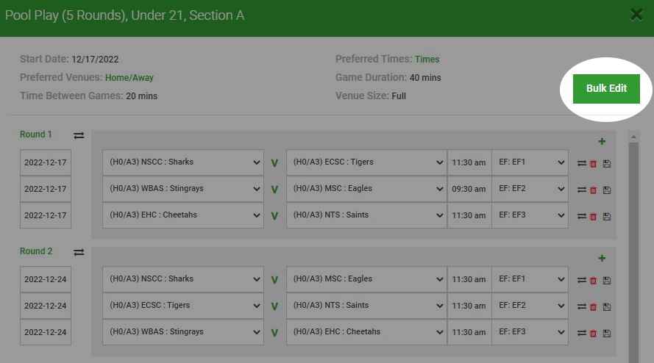Click the swap icon next to Round 2
Screen dimensions: 654x363
point(79,252)
